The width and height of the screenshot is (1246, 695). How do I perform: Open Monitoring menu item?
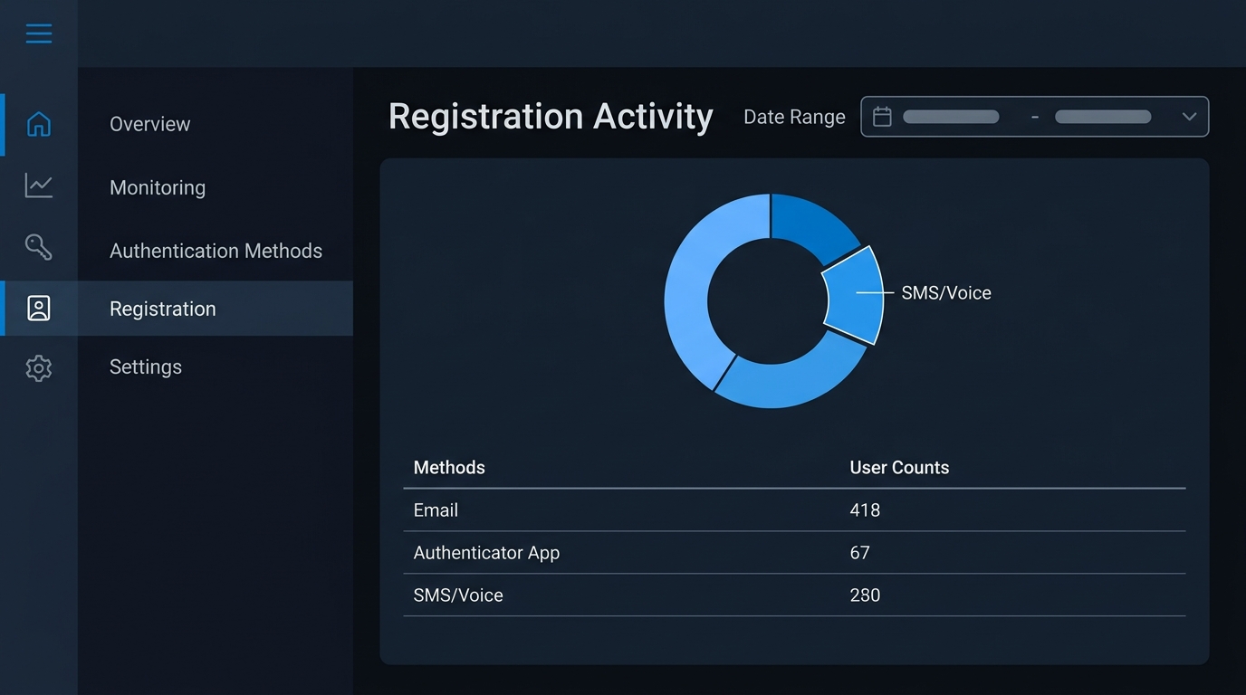coord(158,187)
